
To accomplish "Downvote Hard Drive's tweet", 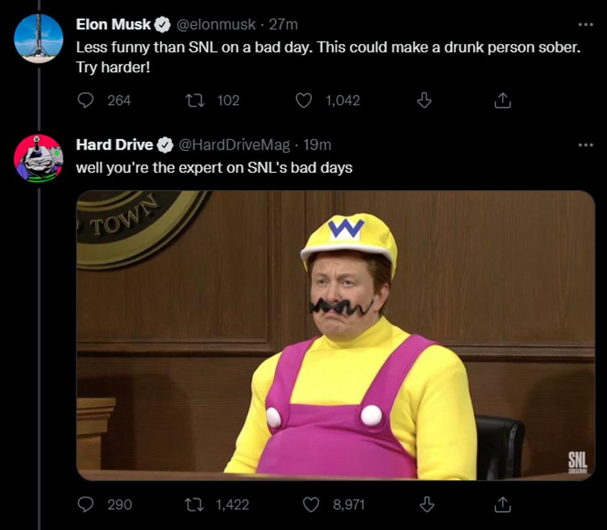I will coord(426,505).
